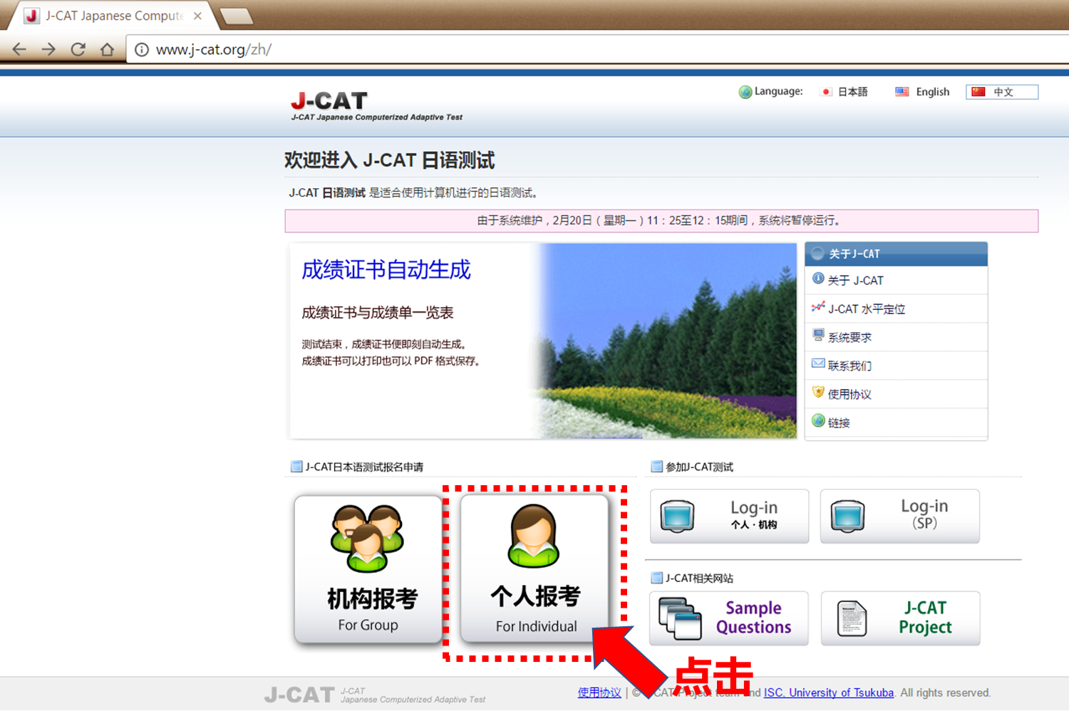Open the browser home page icon

(x=107, y=49)
